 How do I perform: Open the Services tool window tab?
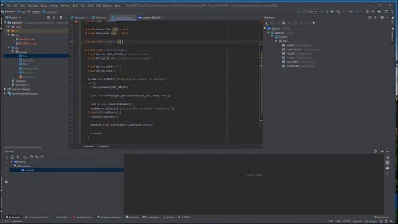click(13, 217)
